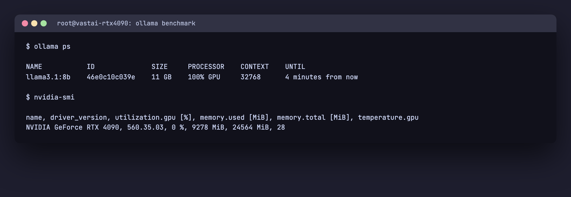Click the yellow minimize window dot
571x197 pixels.
pos(34,23)
